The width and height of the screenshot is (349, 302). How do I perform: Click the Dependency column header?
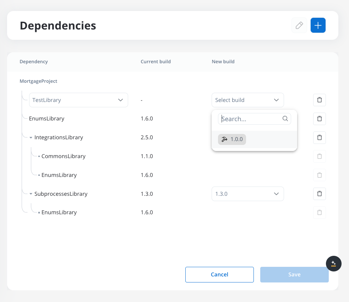34,62
